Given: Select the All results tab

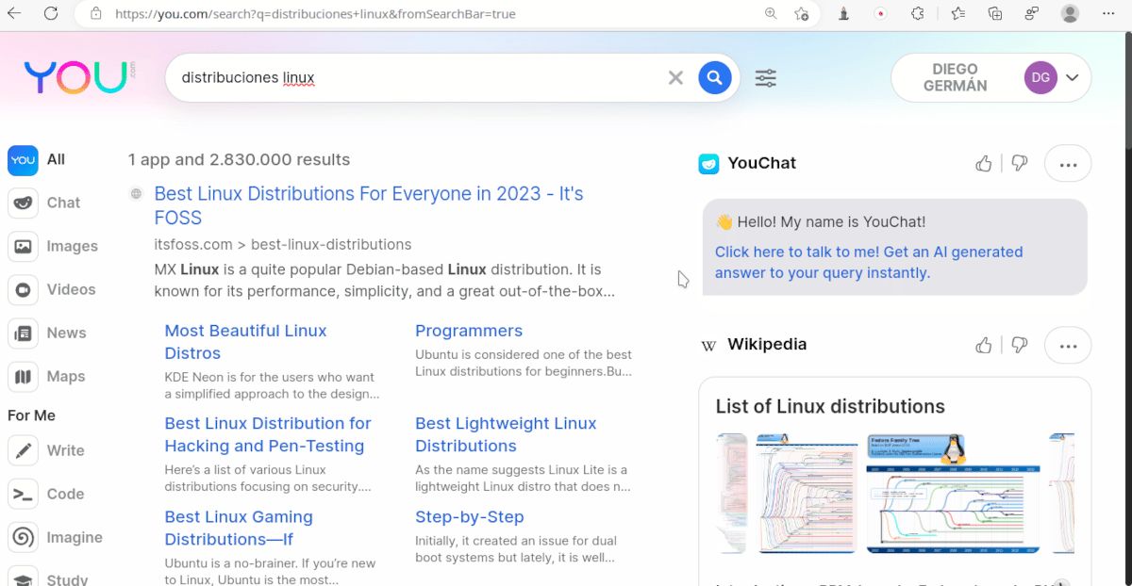Looking at the screenshot, I should [38, 159].
